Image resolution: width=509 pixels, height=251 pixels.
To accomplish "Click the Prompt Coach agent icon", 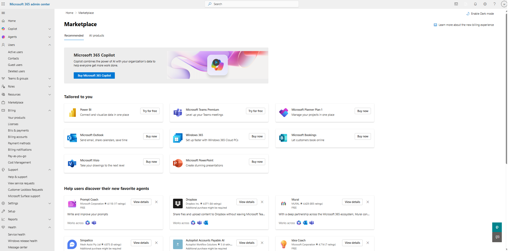I will 72,204.
